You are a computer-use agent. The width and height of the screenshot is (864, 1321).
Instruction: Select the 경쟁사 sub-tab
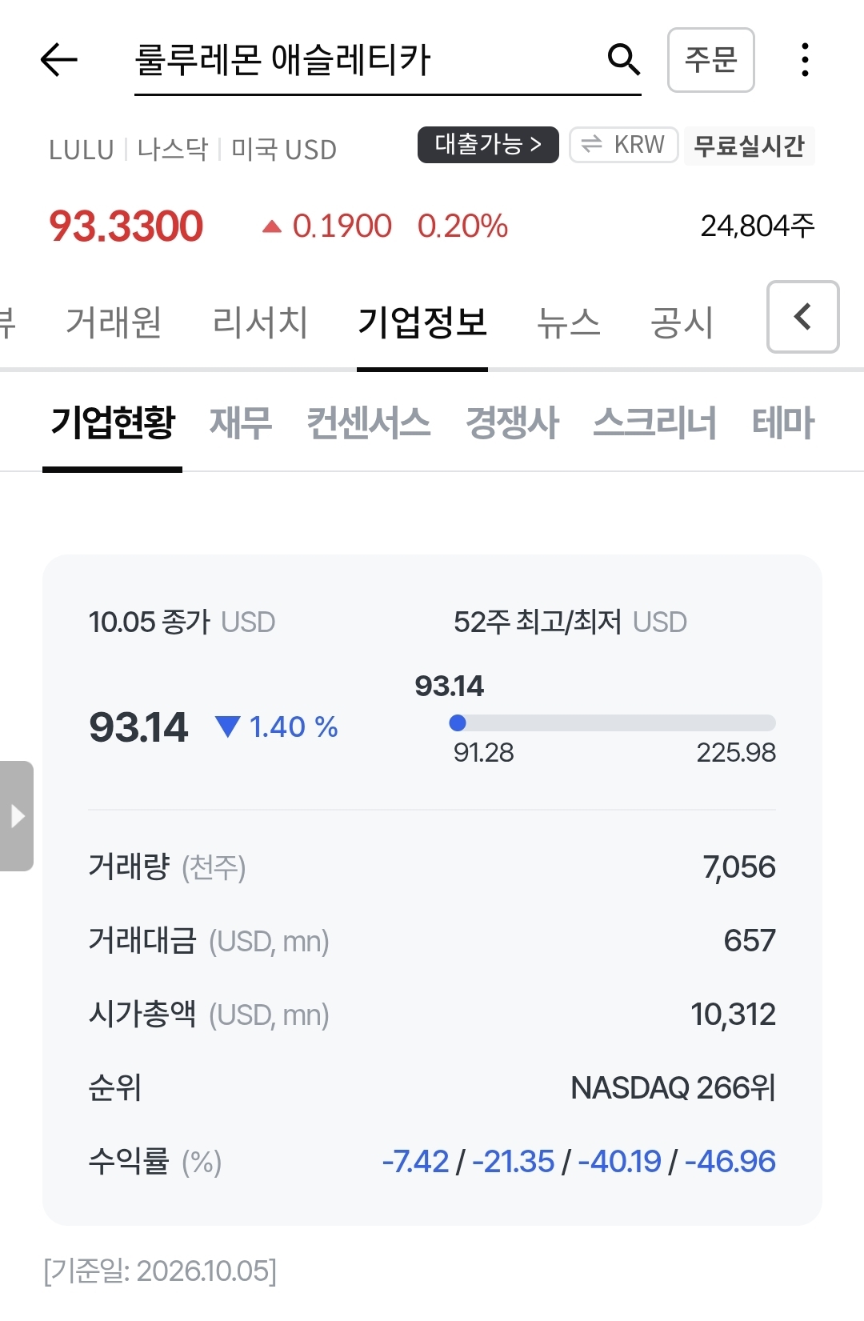[x=512, y=422]
